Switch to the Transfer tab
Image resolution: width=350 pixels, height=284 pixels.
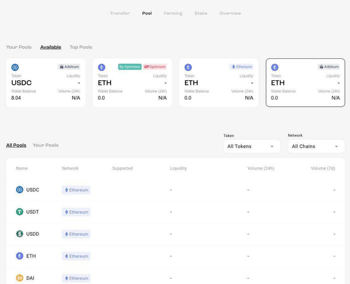pos(120,13)
